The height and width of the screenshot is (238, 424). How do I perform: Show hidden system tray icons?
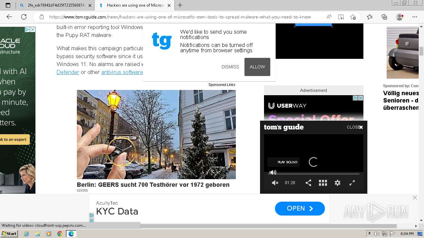click(x=370, y=234)
